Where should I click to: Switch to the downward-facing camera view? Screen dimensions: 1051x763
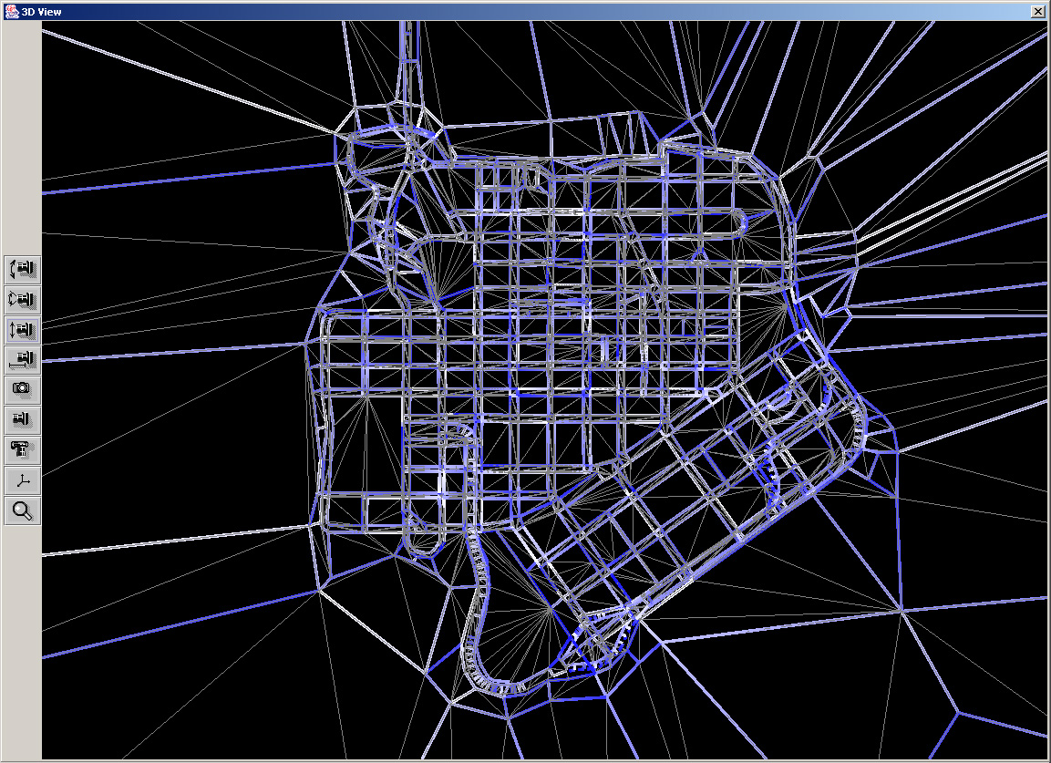(23, 449)
